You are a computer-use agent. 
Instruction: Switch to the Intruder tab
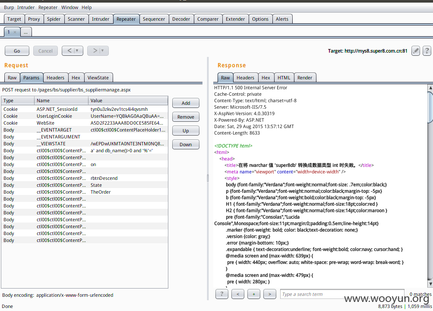(x=101, y=19)
